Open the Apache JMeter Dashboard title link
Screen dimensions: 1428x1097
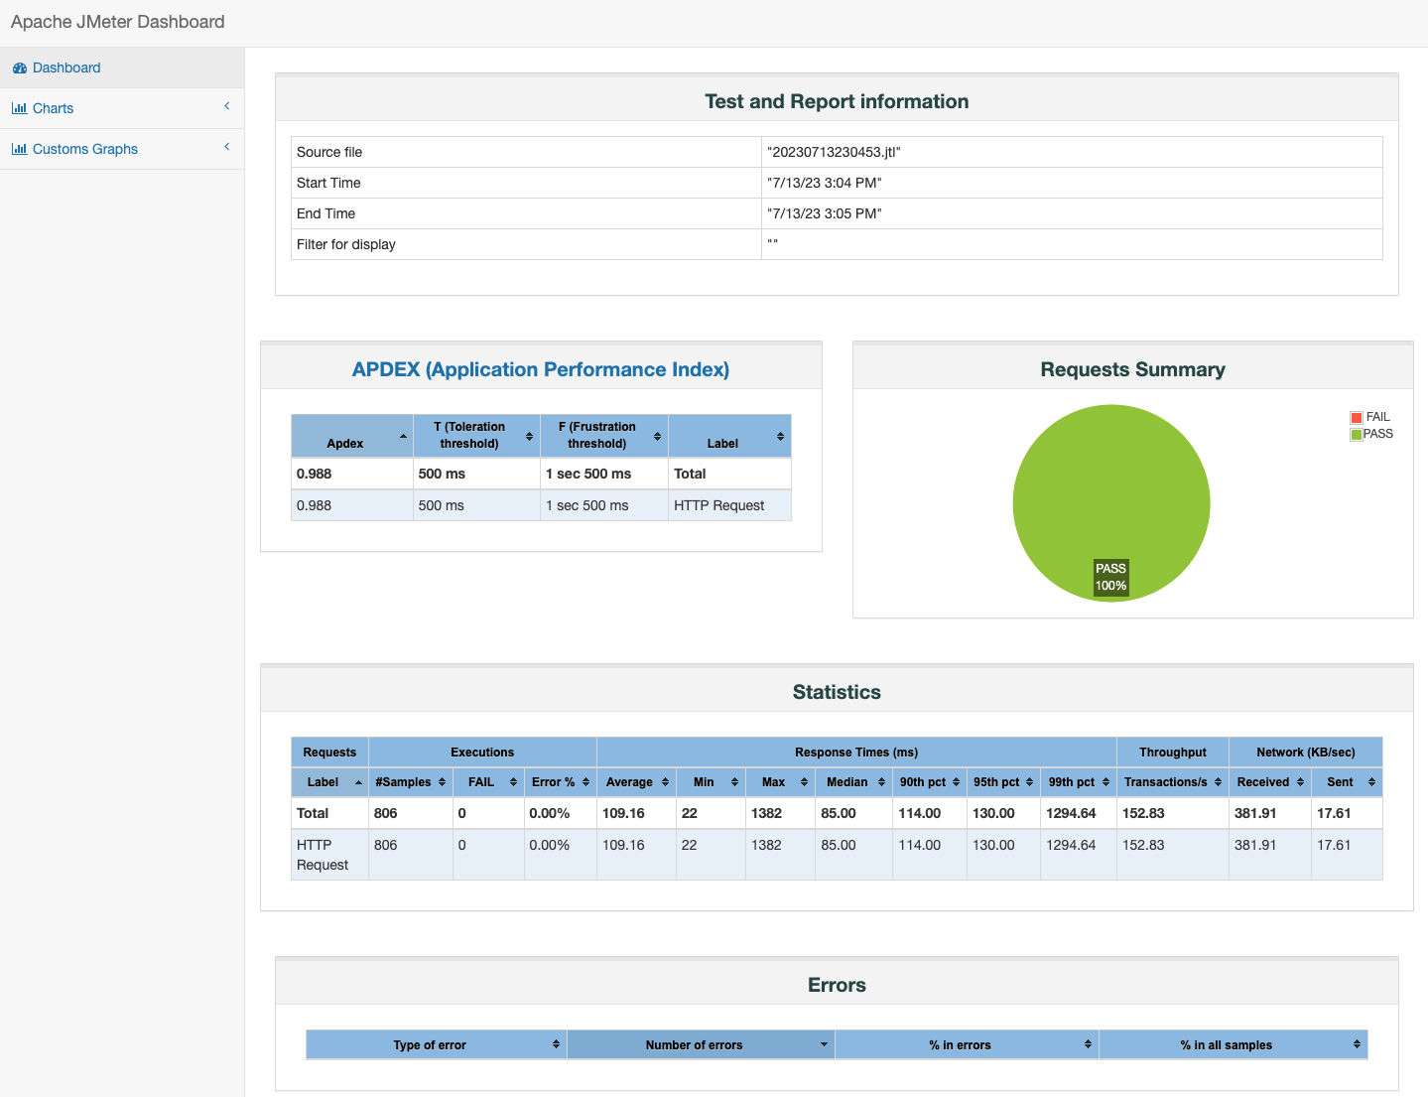[x=118, y=22]
